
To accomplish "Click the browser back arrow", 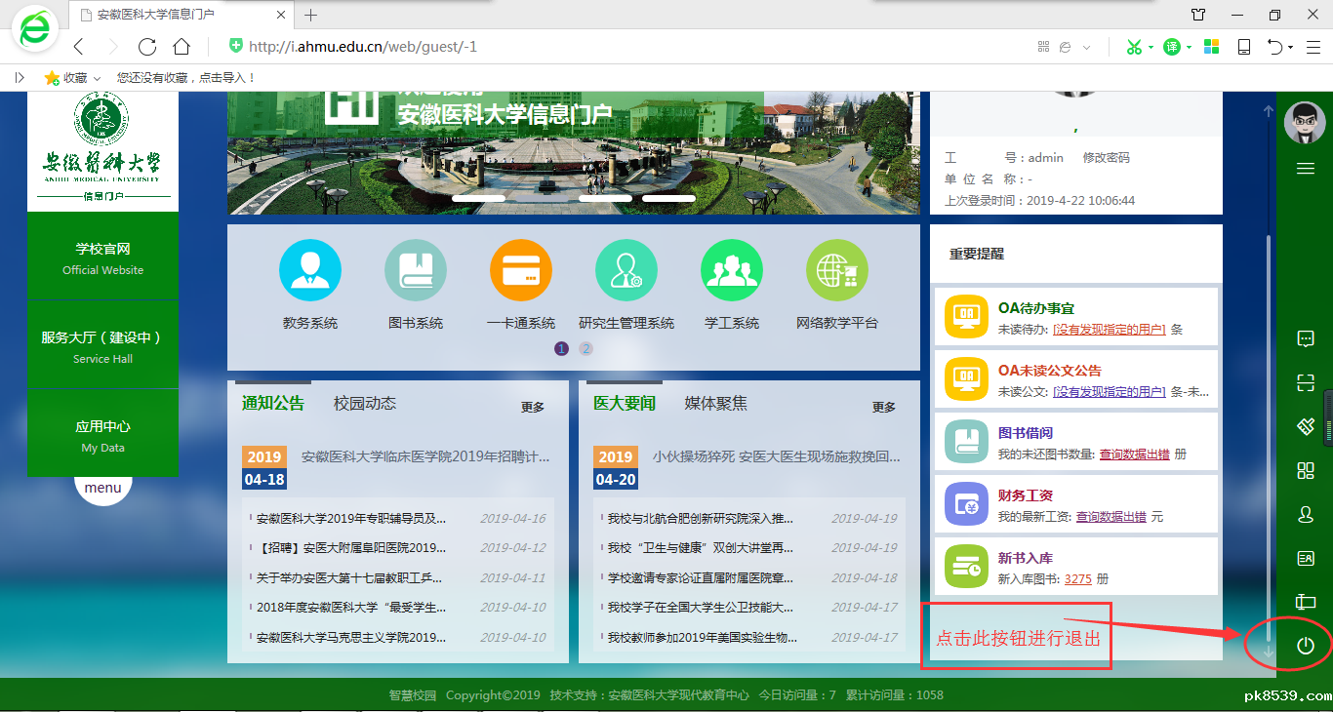I will point(79,47).
